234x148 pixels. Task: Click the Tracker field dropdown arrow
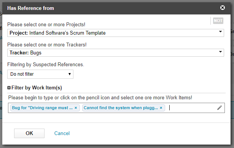tap(220, 52)
